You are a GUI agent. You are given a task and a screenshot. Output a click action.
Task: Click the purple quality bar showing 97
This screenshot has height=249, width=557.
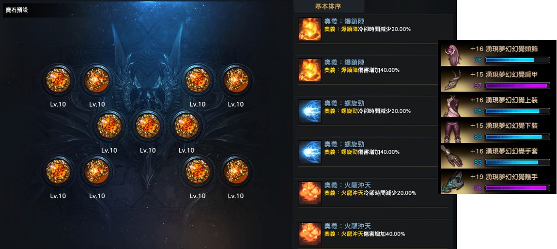click(x=516, y=86)
